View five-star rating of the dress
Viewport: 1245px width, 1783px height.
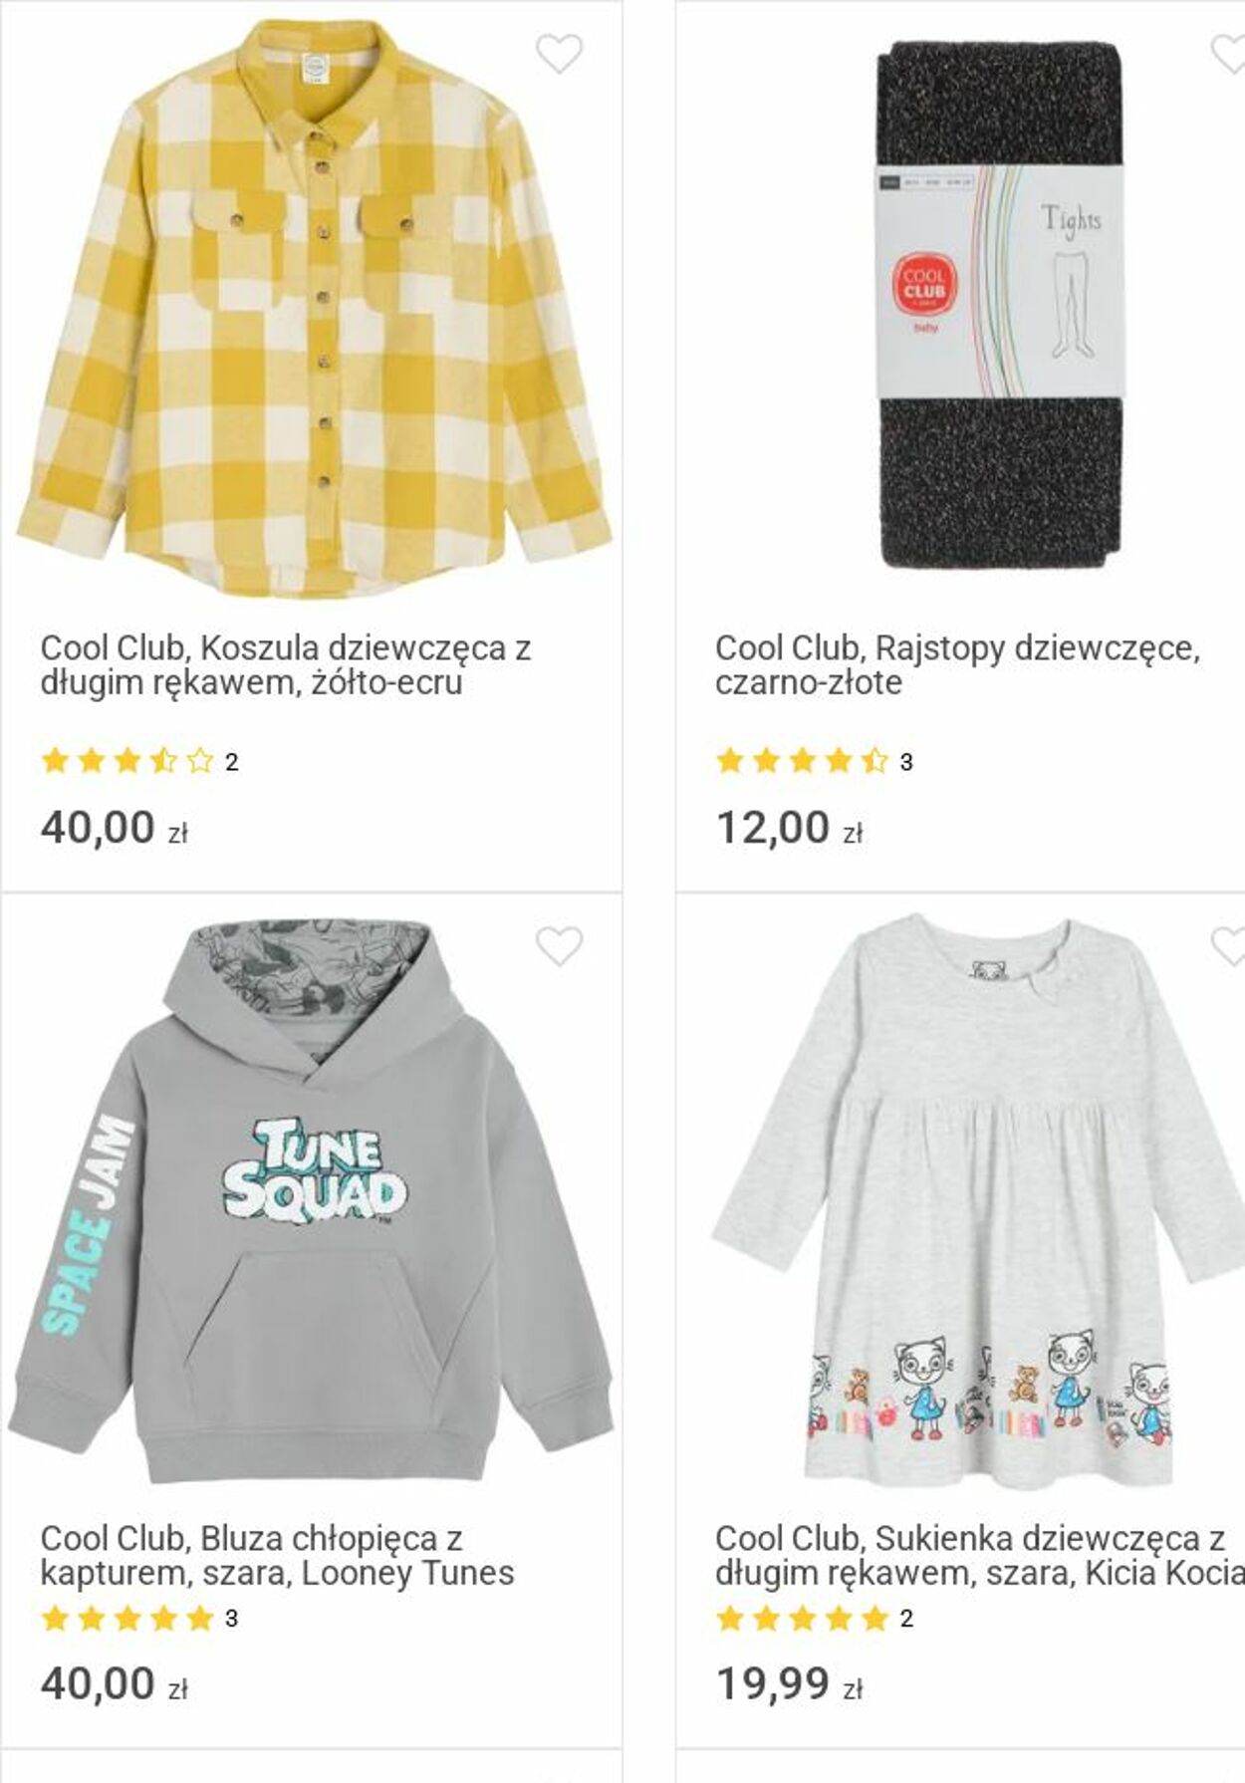pyautogui.click(x=802, y=1619)
